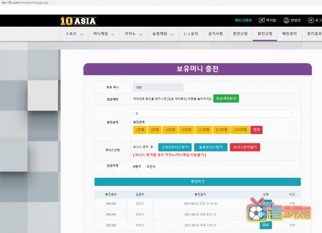This screenshot has width=322, height=233.
Task: Click the logout arrow icon
Action: pos(311,20)
